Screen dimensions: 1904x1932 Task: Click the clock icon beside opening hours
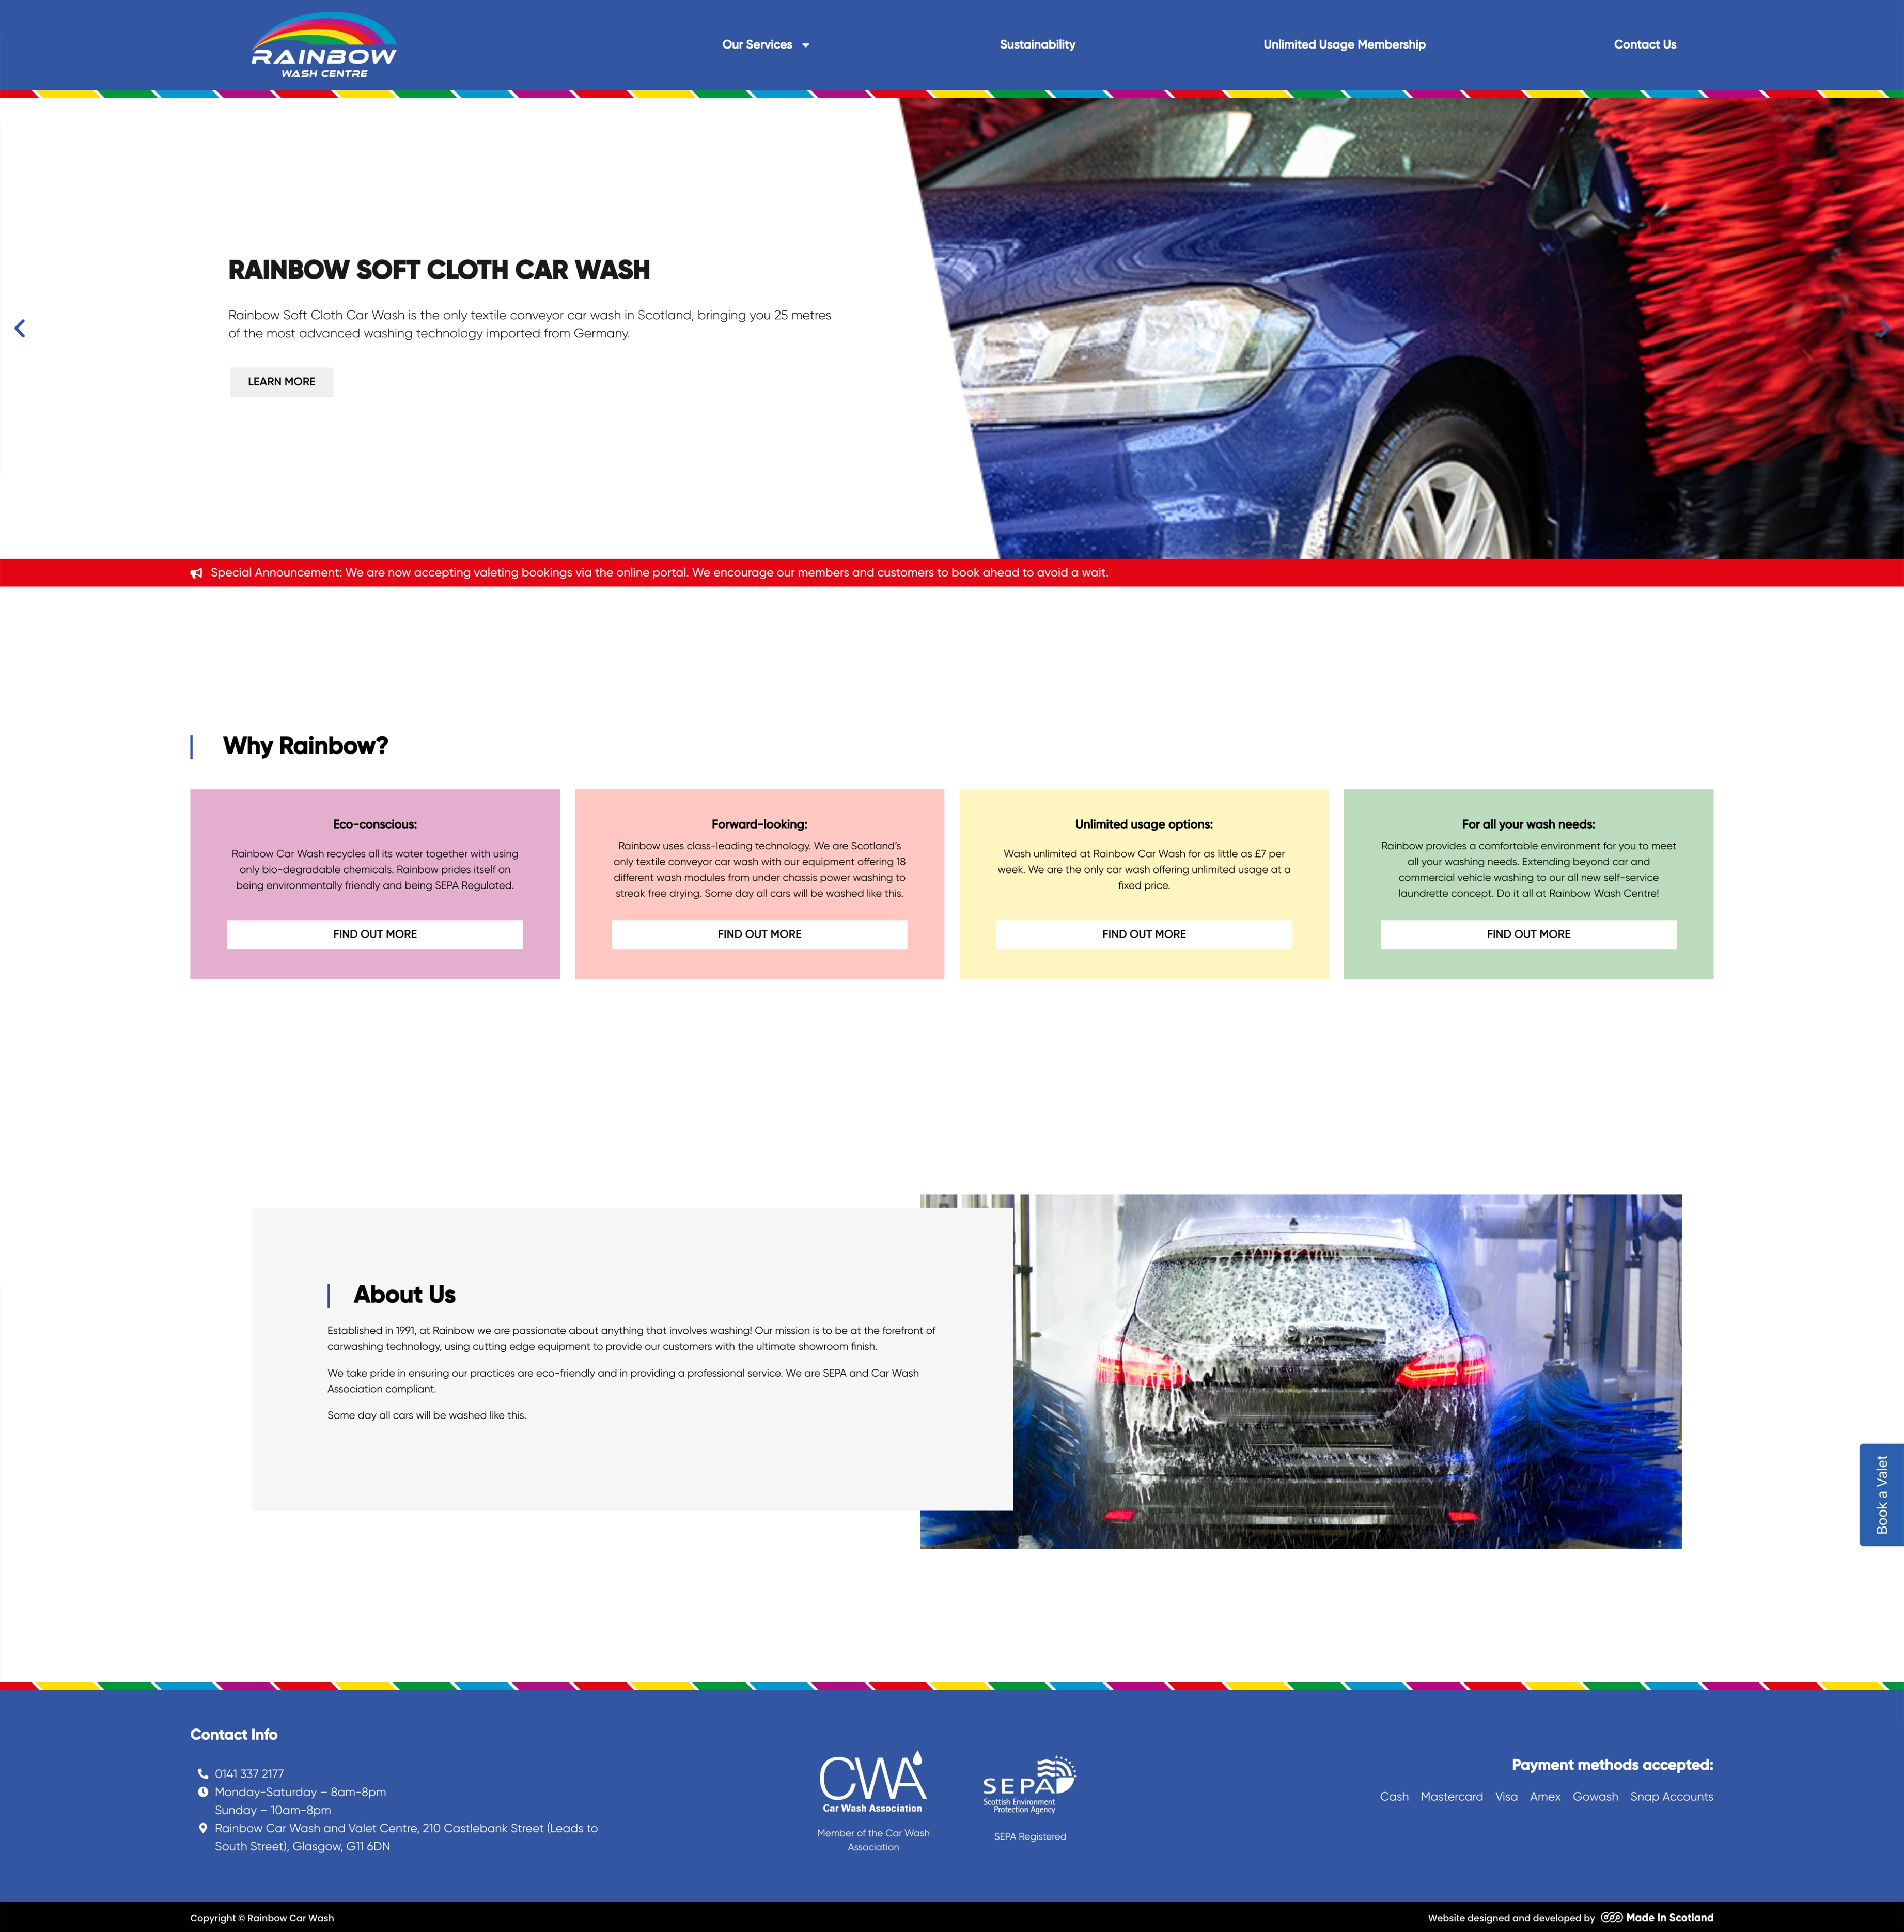pyautogui.click(x=203, y=1792)
